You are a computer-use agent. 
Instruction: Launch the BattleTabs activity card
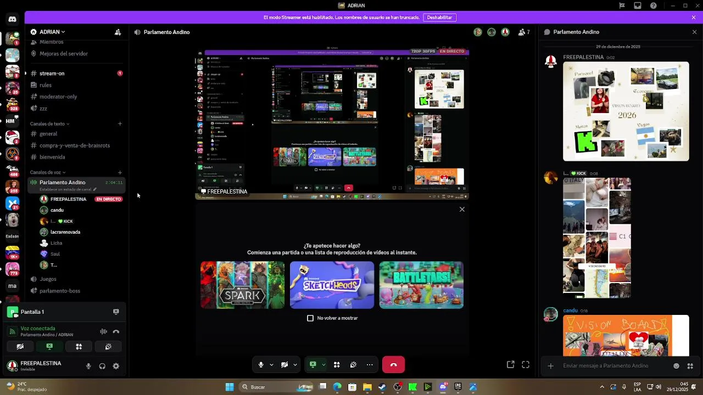[x=421, y=285]
